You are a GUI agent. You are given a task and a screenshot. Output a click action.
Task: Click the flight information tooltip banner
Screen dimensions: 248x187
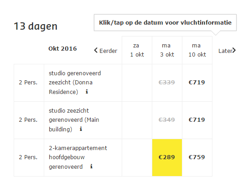click(165, 23)
